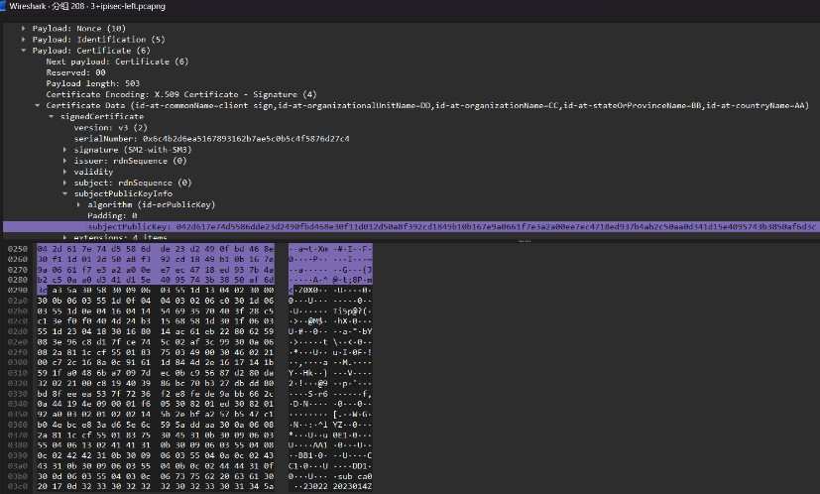
Task: Expand the signature (SM2-with-SM3) node
Action: click(x=64, y=150)
